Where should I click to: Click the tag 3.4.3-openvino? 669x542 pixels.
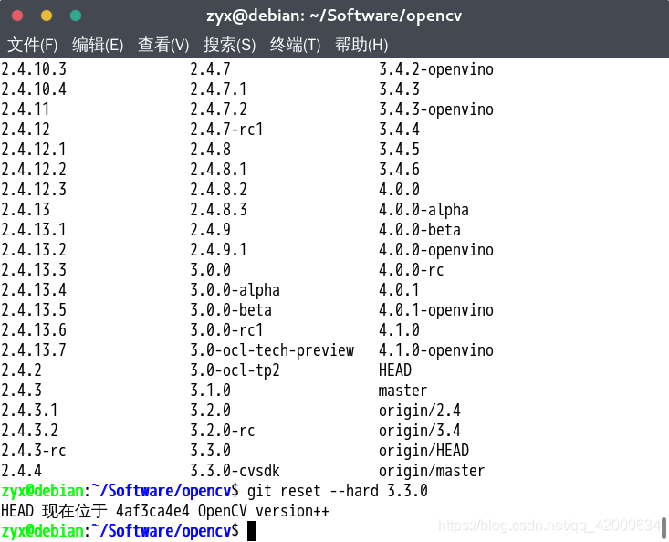(x=436, y=109)
